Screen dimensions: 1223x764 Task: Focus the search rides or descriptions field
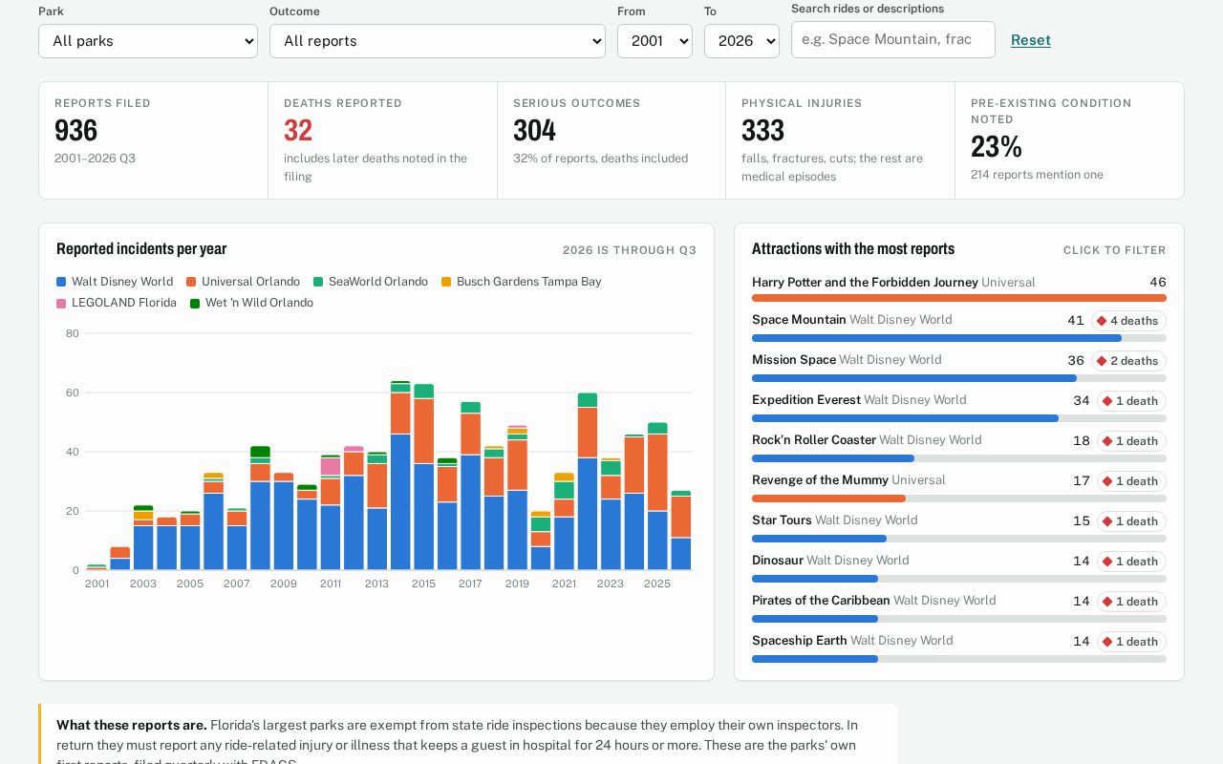tap(893, 39)
